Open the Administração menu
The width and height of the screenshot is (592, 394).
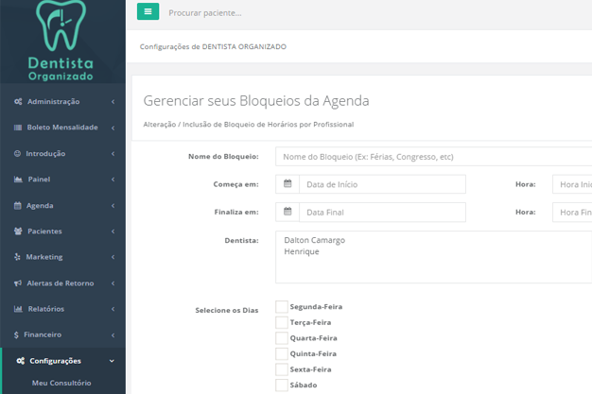[62, 101]
